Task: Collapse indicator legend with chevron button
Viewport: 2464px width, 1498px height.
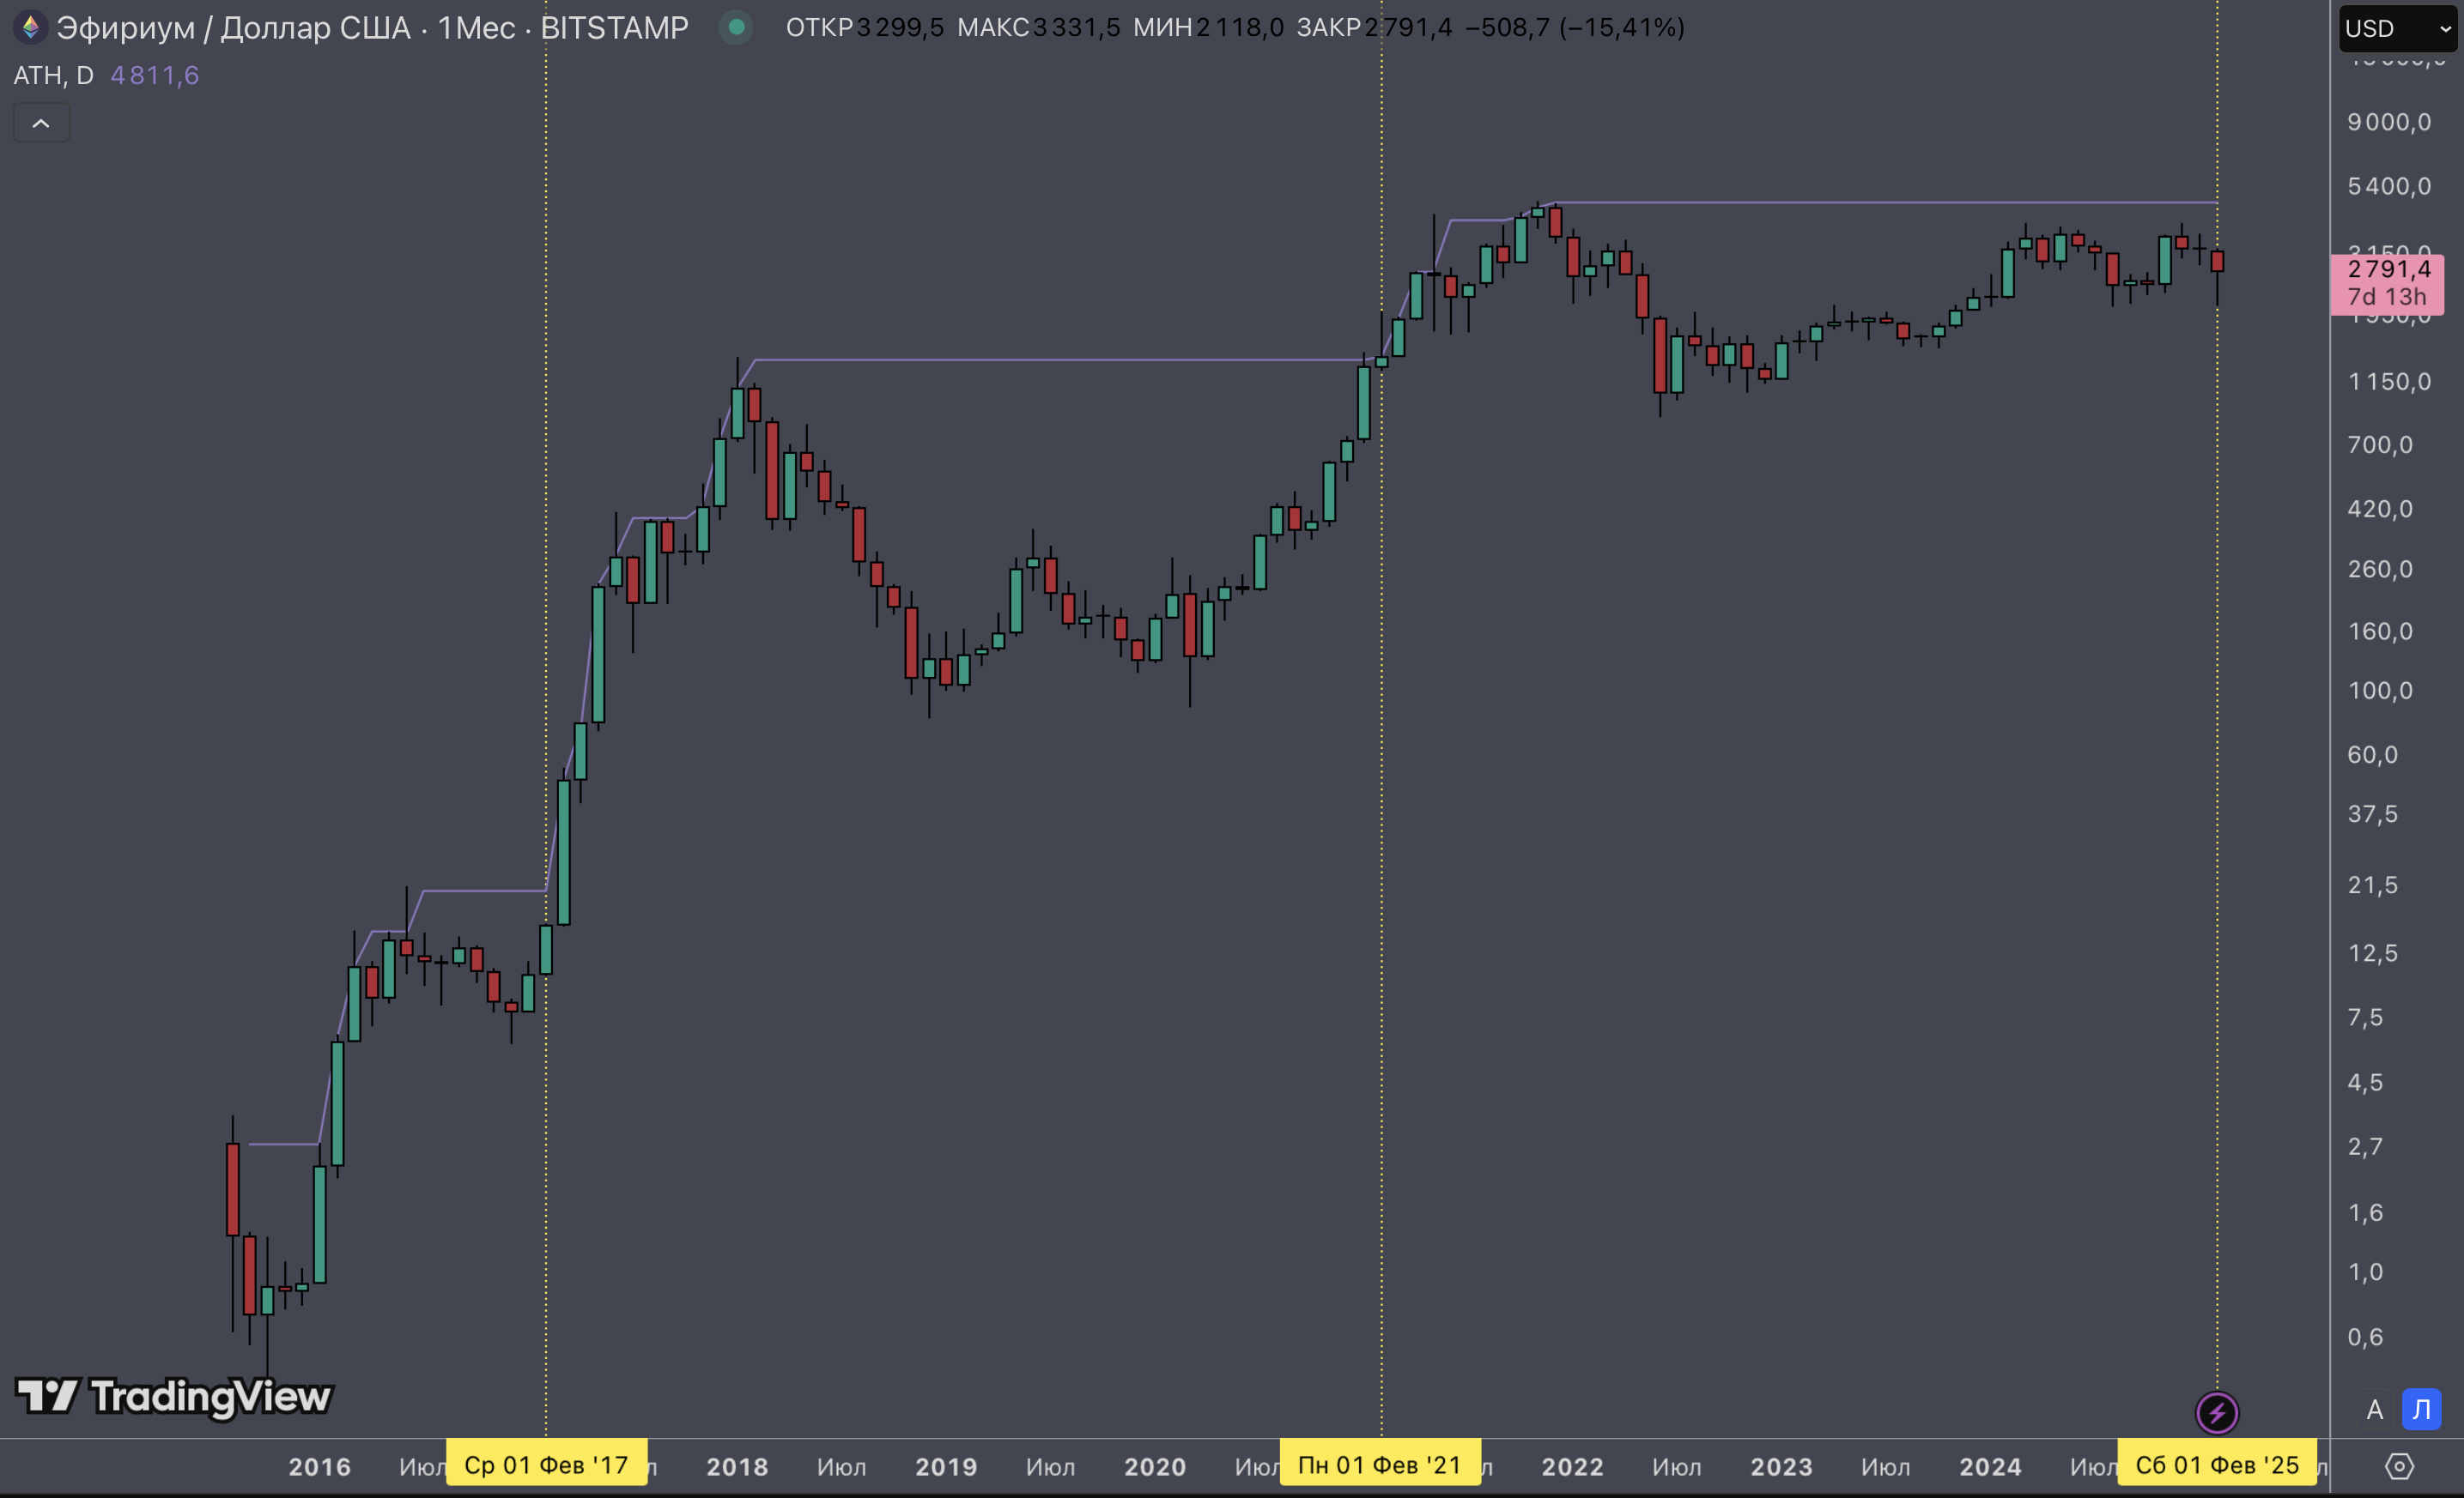Action: (x=41, y=123)
